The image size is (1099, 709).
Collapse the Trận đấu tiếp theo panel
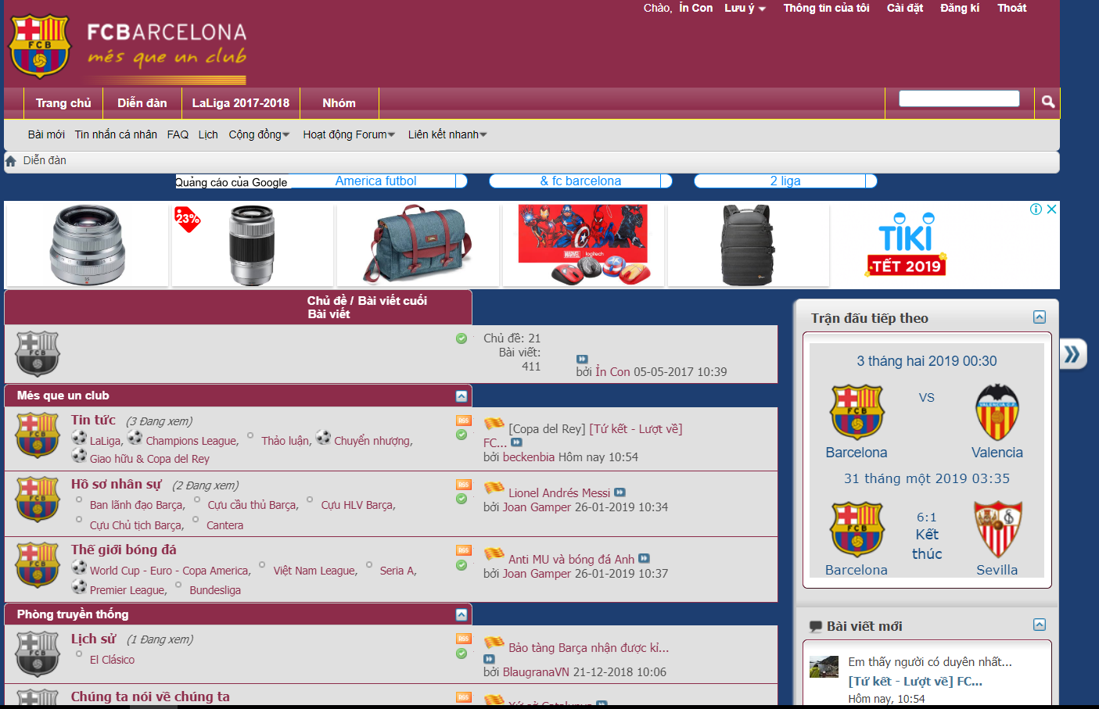click(1040, 317)
